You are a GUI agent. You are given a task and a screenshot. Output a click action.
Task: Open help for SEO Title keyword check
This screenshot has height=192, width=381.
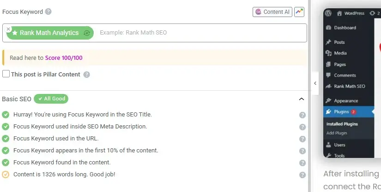tap(302, 115)
